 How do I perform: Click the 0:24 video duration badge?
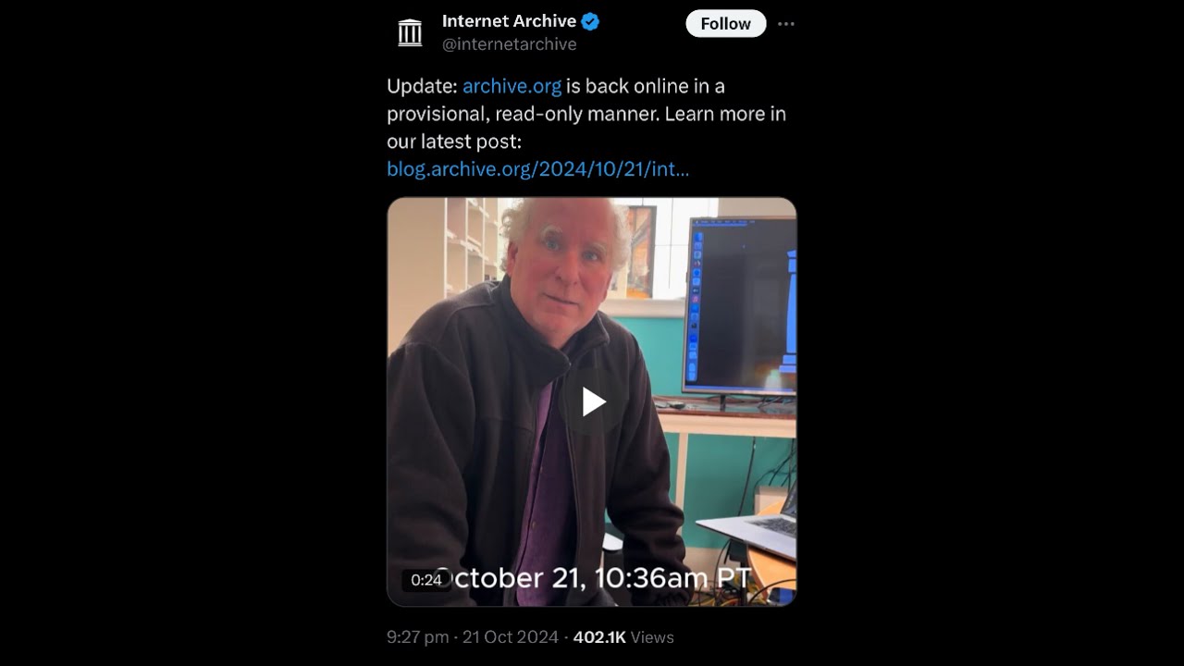click(425, 581)
